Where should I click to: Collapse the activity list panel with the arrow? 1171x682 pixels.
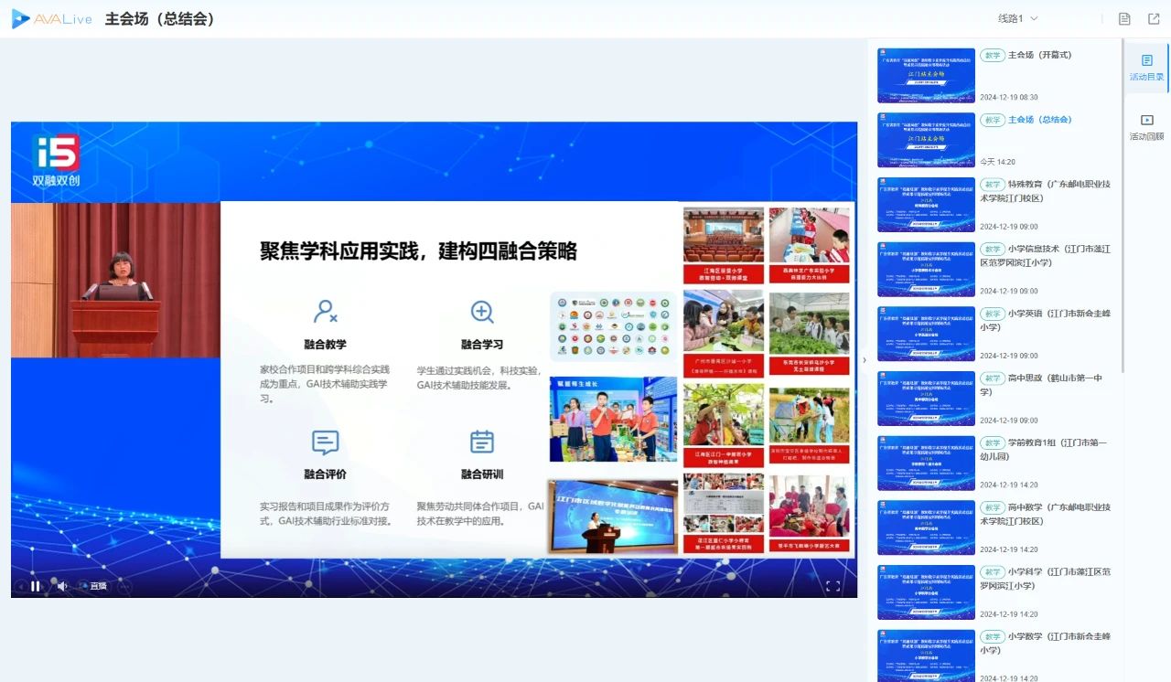865,361
